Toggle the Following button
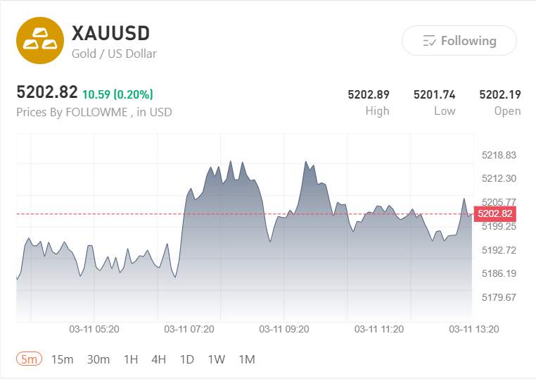This screenshot has width=536, height=379. (x=459, y=41)
